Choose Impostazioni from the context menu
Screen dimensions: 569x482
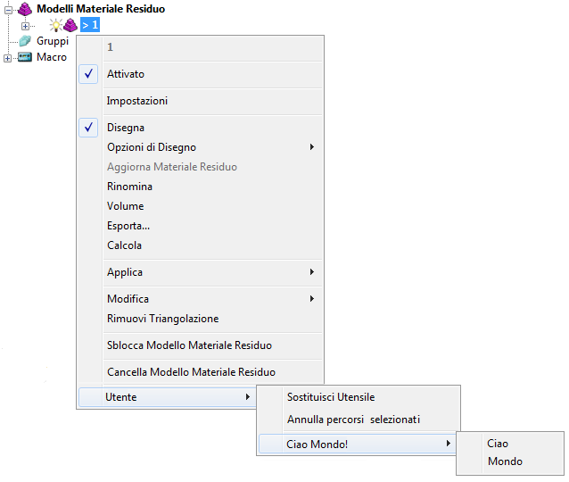click(x=137, y=101)
